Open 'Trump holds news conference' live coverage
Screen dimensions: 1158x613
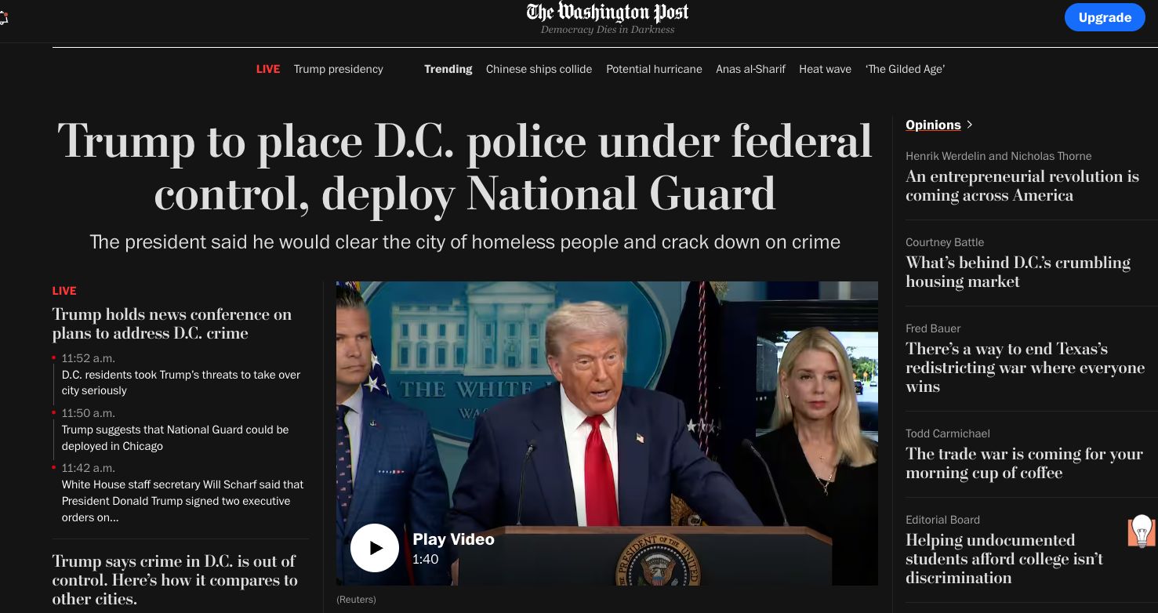pos(172,324)
